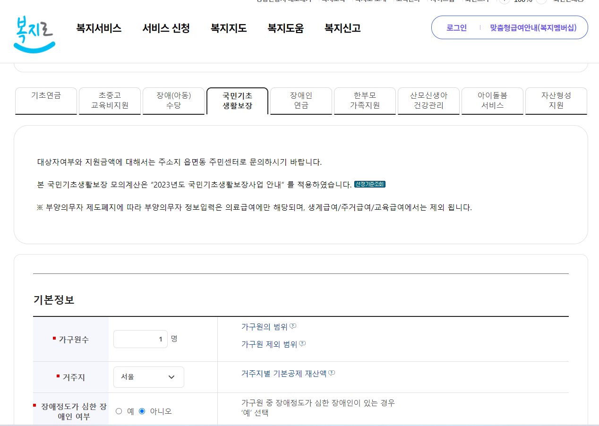Open the 복지신고 menu
This screenshot has width=599, height=426.
coord(342,28)
